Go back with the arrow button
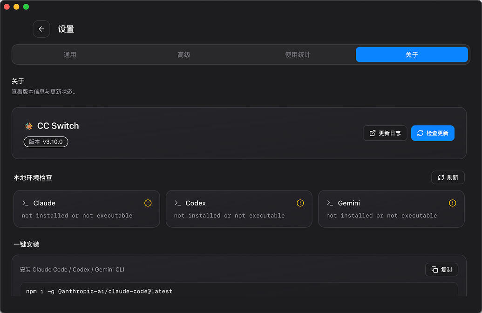The image size is (482, 313). pos(41,29)
